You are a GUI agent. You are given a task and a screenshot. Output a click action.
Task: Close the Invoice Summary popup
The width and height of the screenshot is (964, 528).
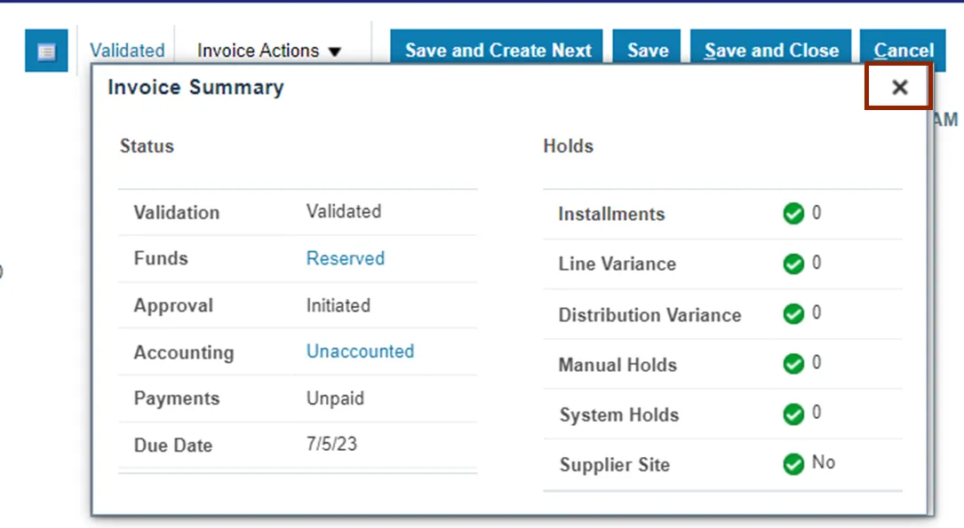[899, 87]
